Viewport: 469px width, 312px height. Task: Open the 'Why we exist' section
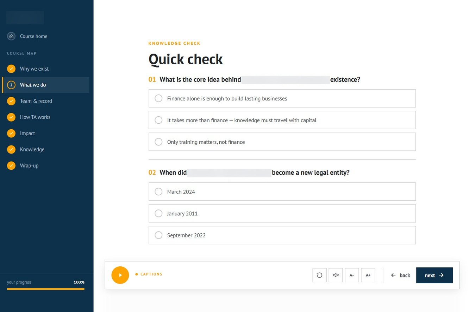point(46,69)
